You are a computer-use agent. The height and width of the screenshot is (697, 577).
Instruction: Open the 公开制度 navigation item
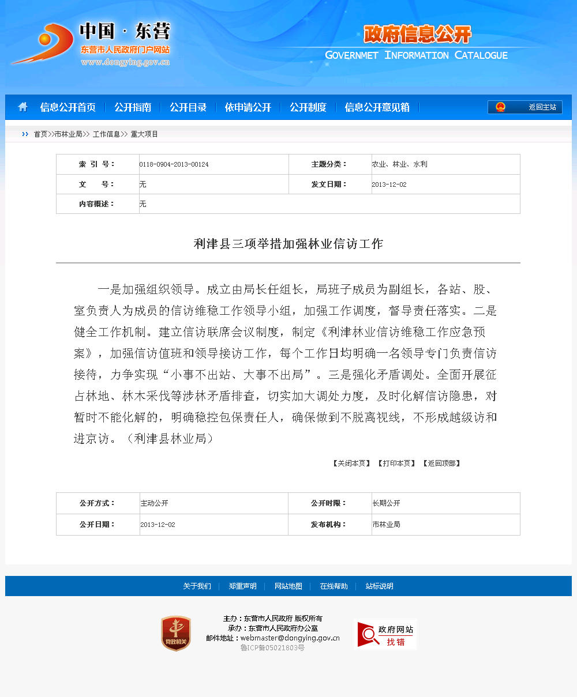coord(308,107)
